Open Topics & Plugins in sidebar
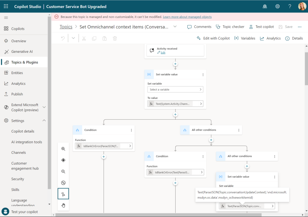Screen dimensions: 308x217 24,62
